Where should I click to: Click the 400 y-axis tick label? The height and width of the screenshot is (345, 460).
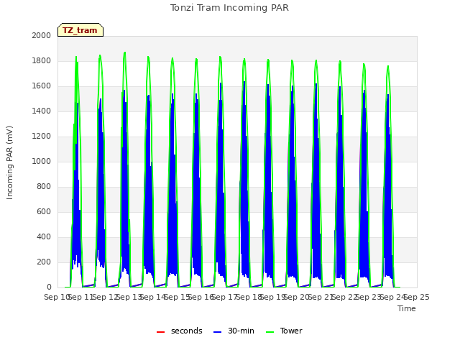coord(44,236)
